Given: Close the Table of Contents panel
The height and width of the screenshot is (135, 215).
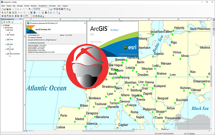Looking at the screenshot, I should tap(22, 19).
